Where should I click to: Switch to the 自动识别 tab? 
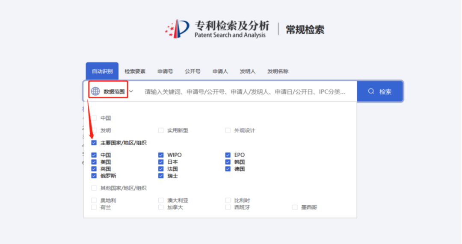[102, 71]
